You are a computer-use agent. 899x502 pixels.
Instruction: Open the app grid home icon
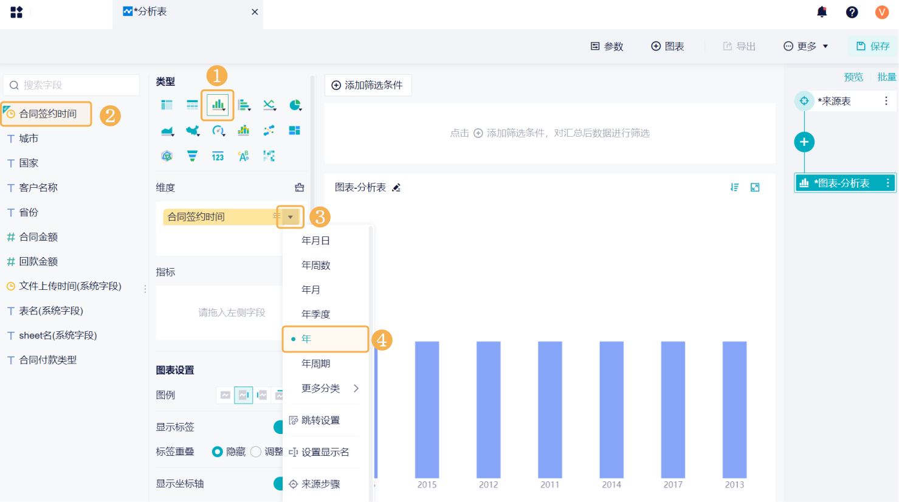click(16, 12)
